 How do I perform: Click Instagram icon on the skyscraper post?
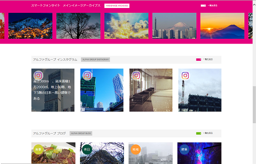click(x=38, y=75)
